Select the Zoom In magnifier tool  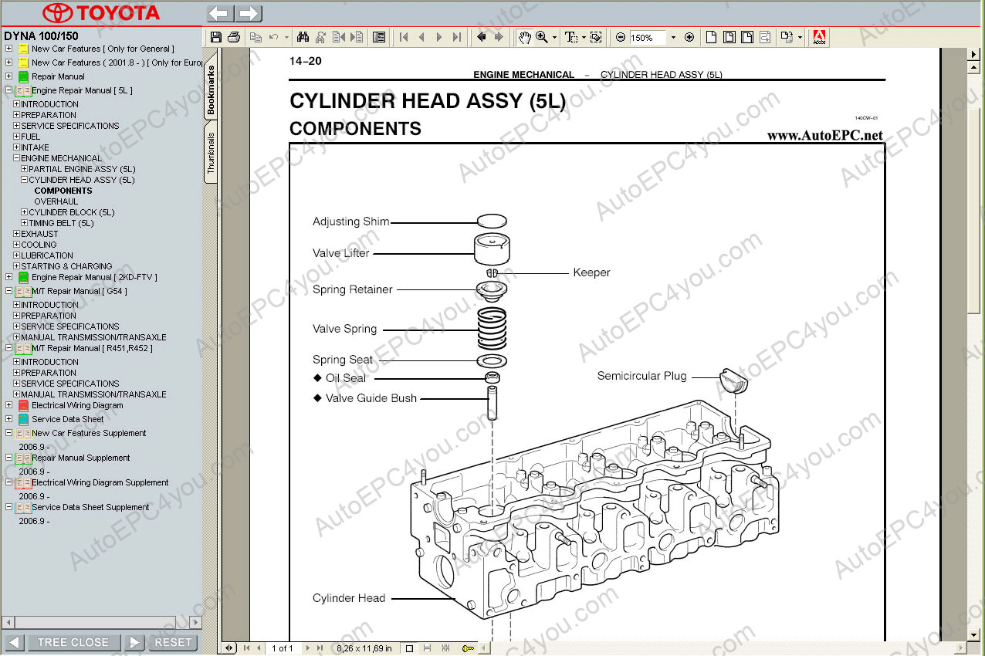(x=542, y=37)
